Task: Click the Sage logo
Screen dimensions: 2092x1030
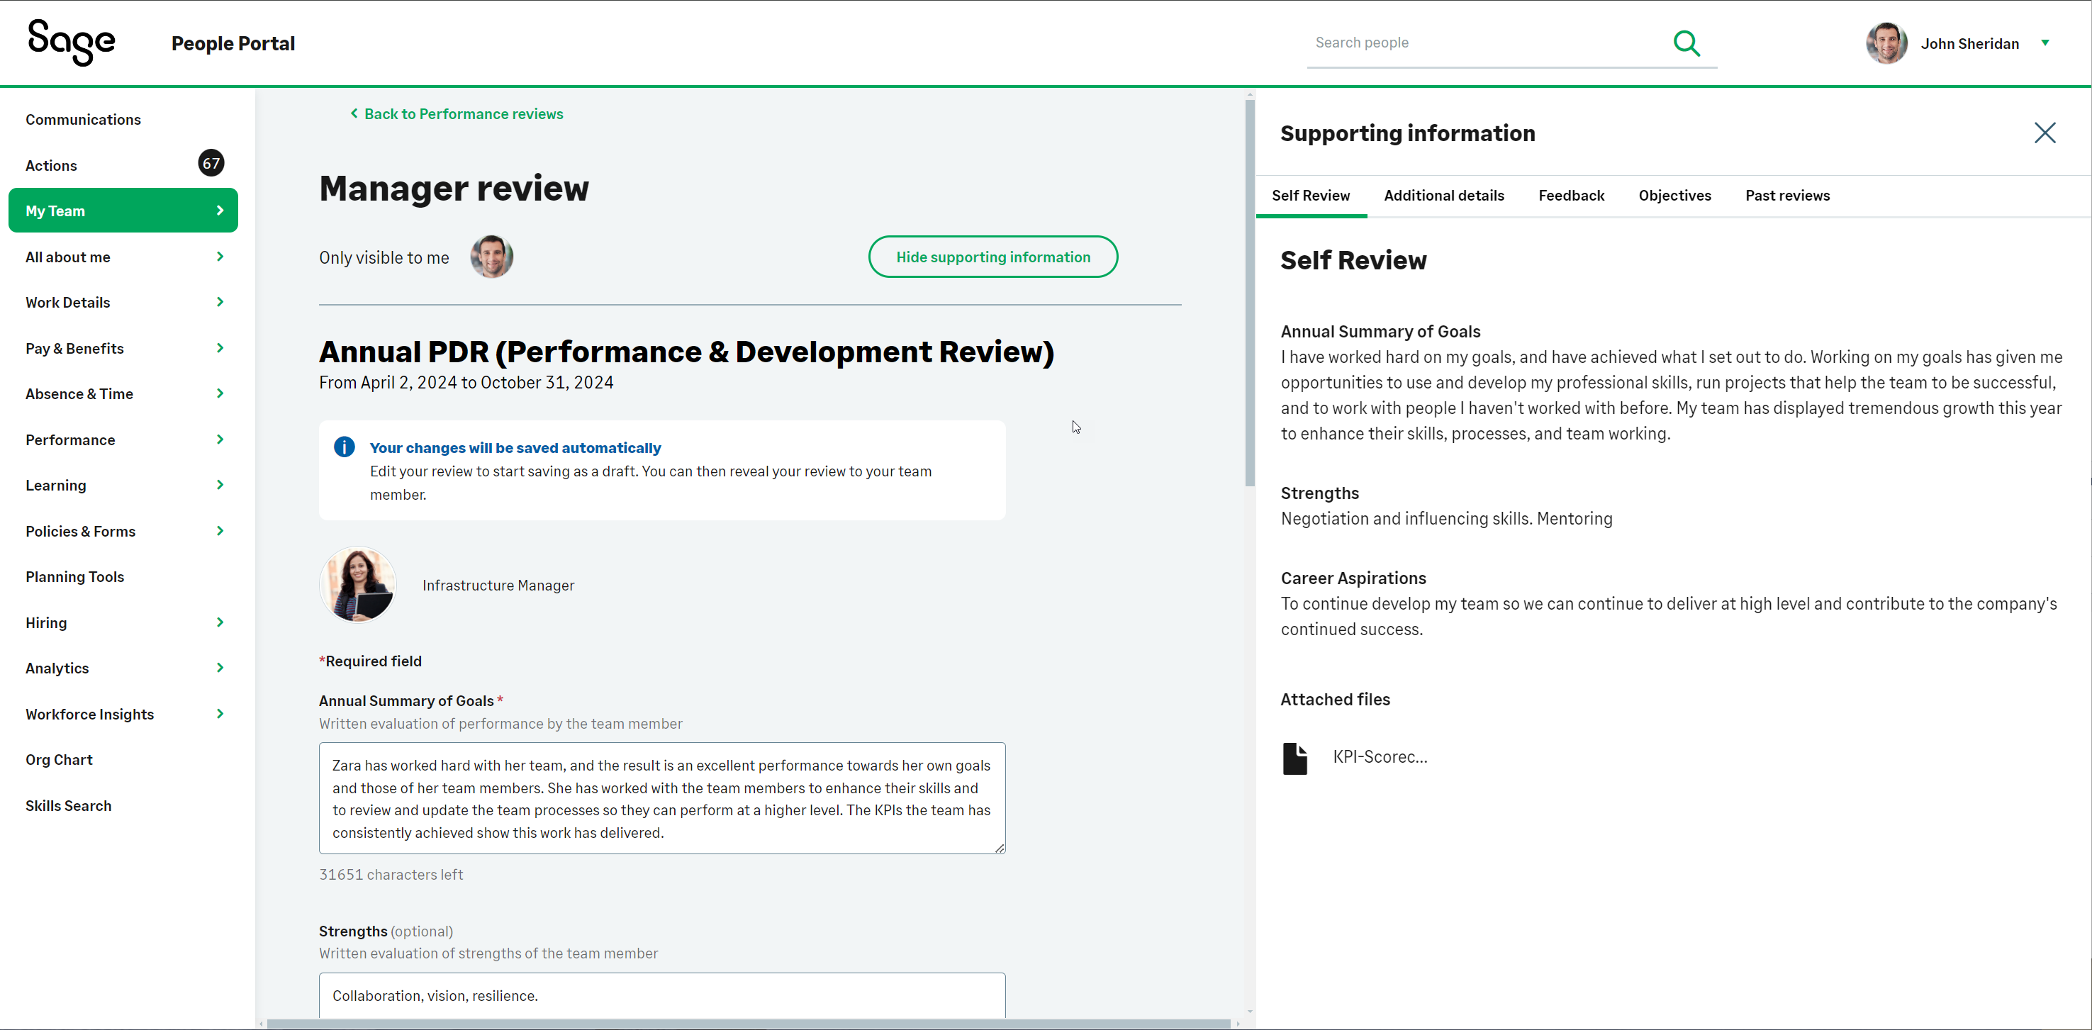Action: (x=72, y=43)
